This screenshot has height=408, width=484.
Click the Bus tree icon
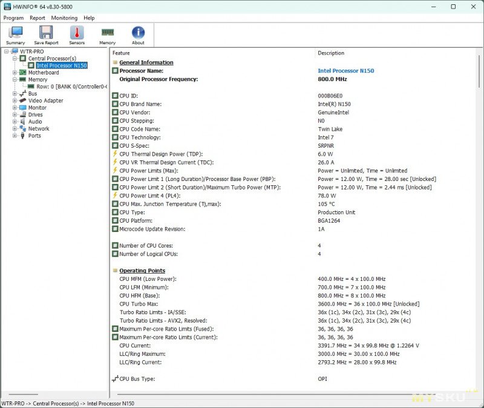pyautogui.click(x=22, y=94)
